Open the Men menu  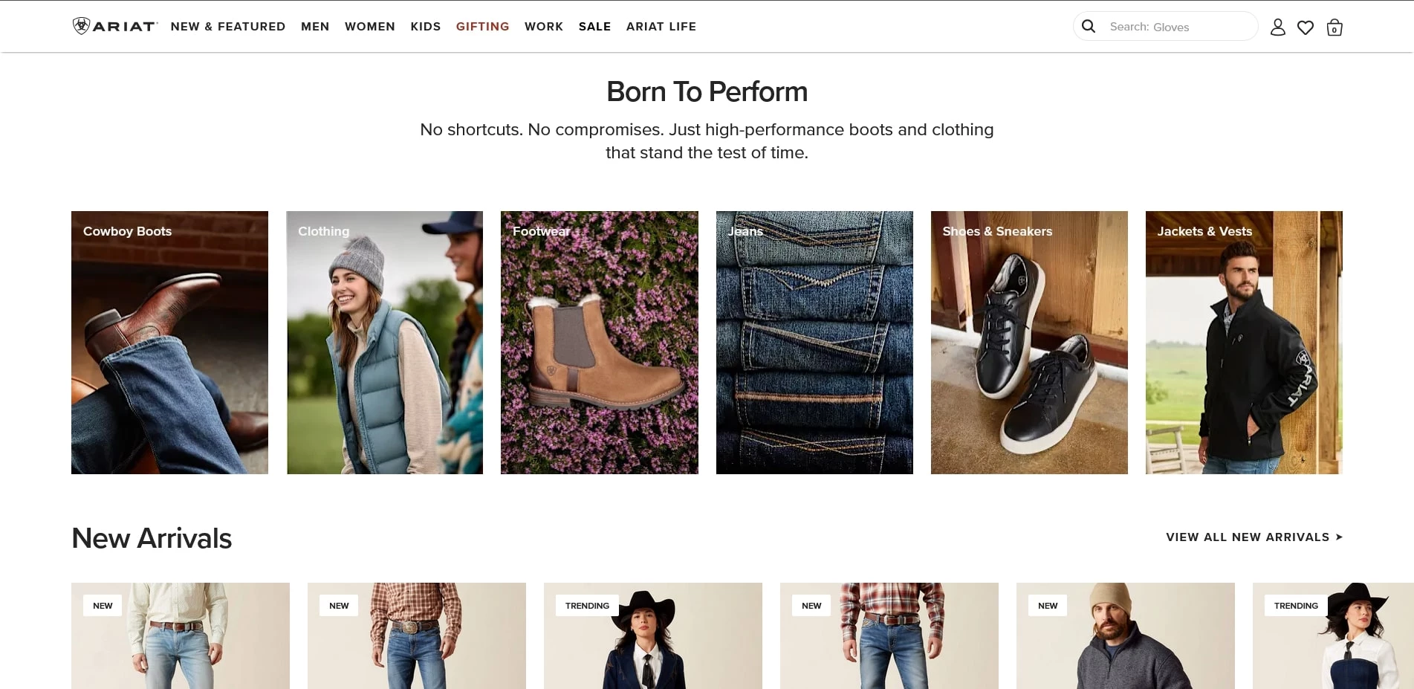click(315, 27)
